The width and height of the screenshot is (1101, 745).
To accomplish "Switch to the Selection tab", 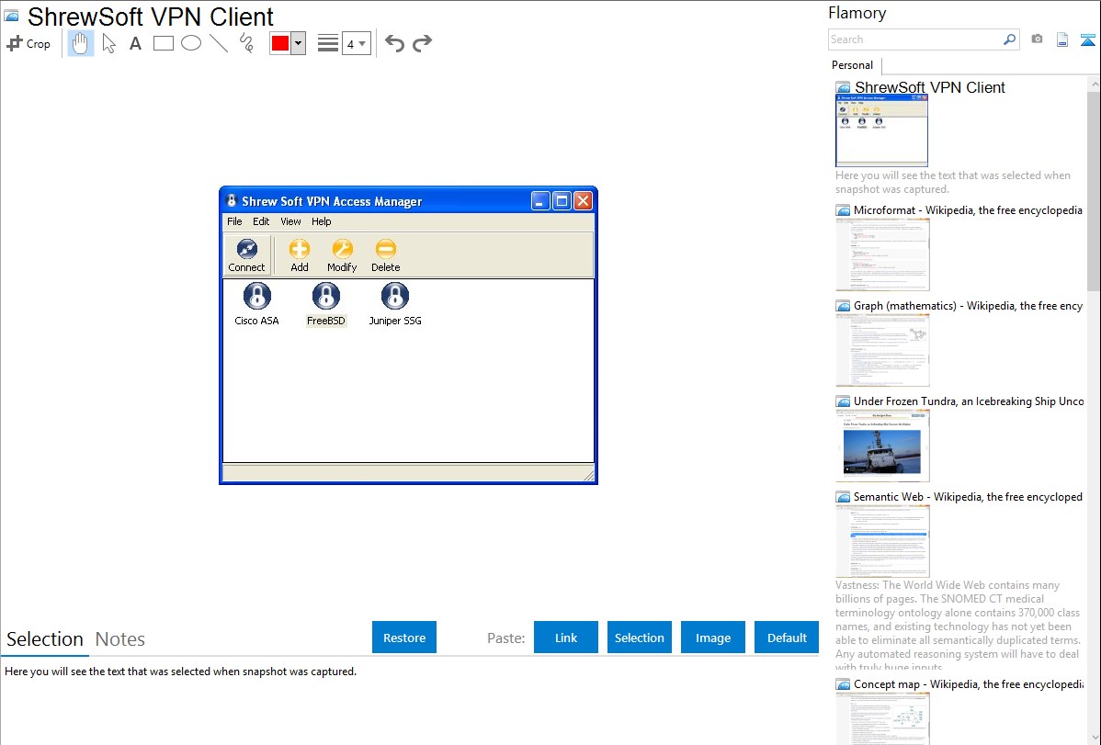I will pos(45,639).
